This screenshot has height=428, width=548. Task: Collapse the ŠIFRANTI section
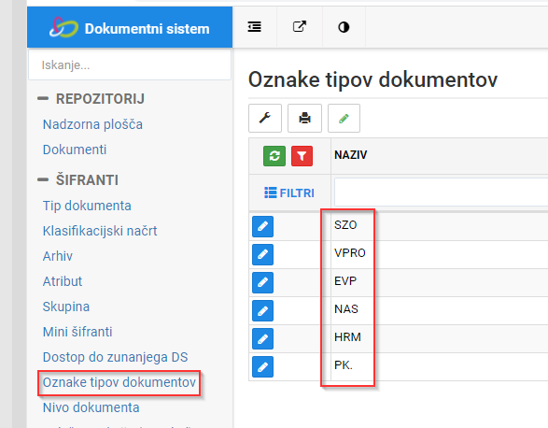43,179
